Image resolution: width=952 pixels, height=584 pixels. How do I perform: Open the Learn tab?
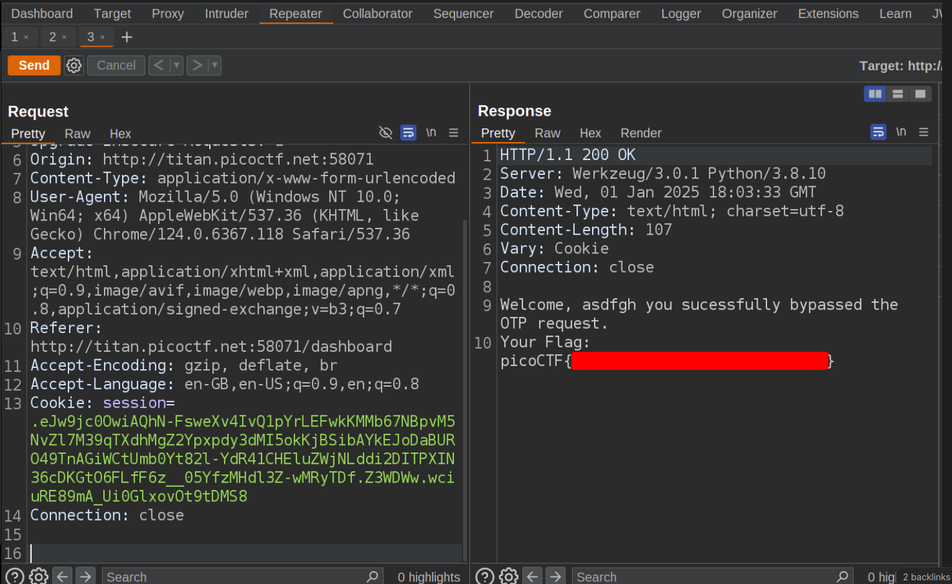pyautogui.click(x=895, y=13)
